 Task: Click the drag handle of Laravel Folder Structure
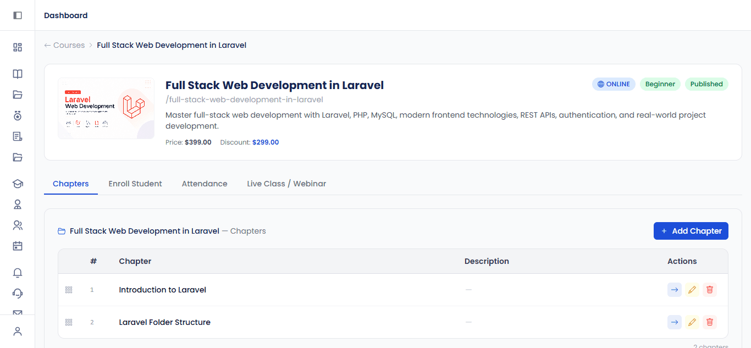[69, 322]
